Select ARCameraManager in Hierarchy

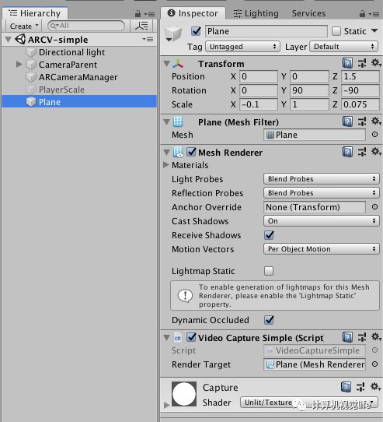point(79,77)
